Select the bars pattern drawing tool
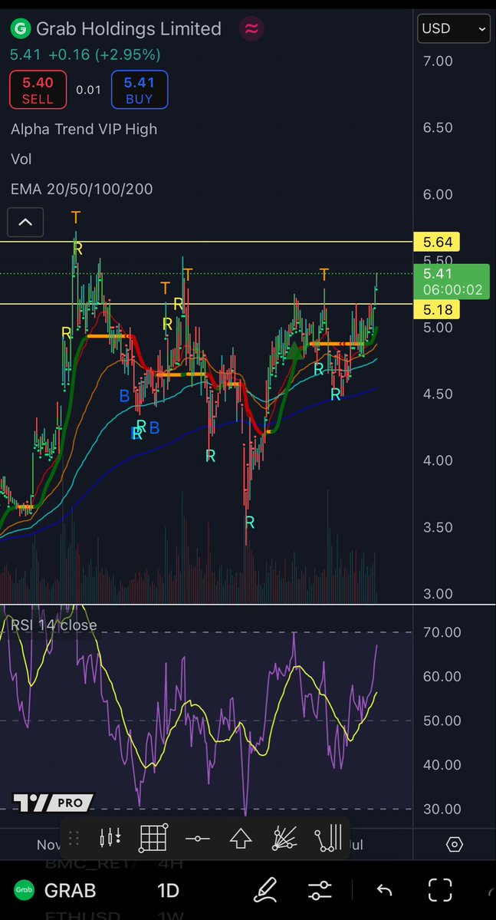Viewport: 496px width, 920px height. [x=328, y=838]
